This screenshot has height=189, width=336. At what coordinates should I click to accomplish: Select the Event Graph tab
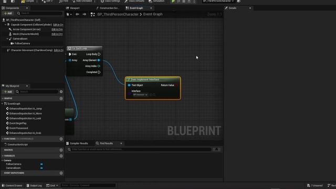coord(134,8)
